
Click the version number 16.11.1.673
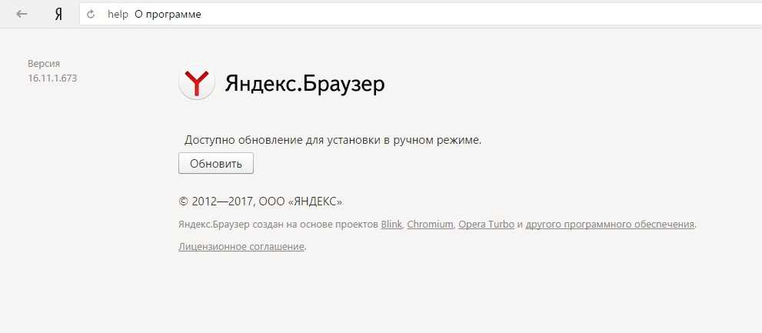tap(52, 78)
